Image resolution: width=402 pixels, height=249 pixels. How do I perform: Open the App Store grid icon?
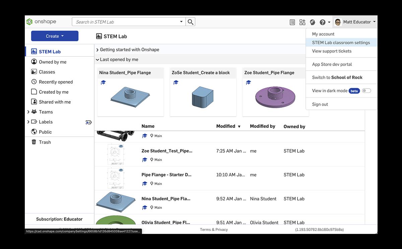point(302,22)
